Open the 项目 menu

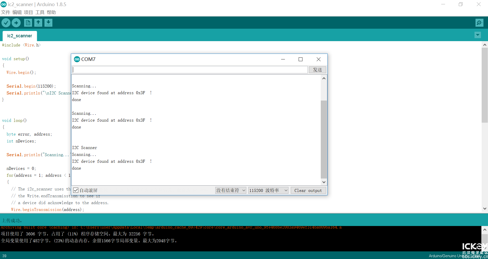28,12
